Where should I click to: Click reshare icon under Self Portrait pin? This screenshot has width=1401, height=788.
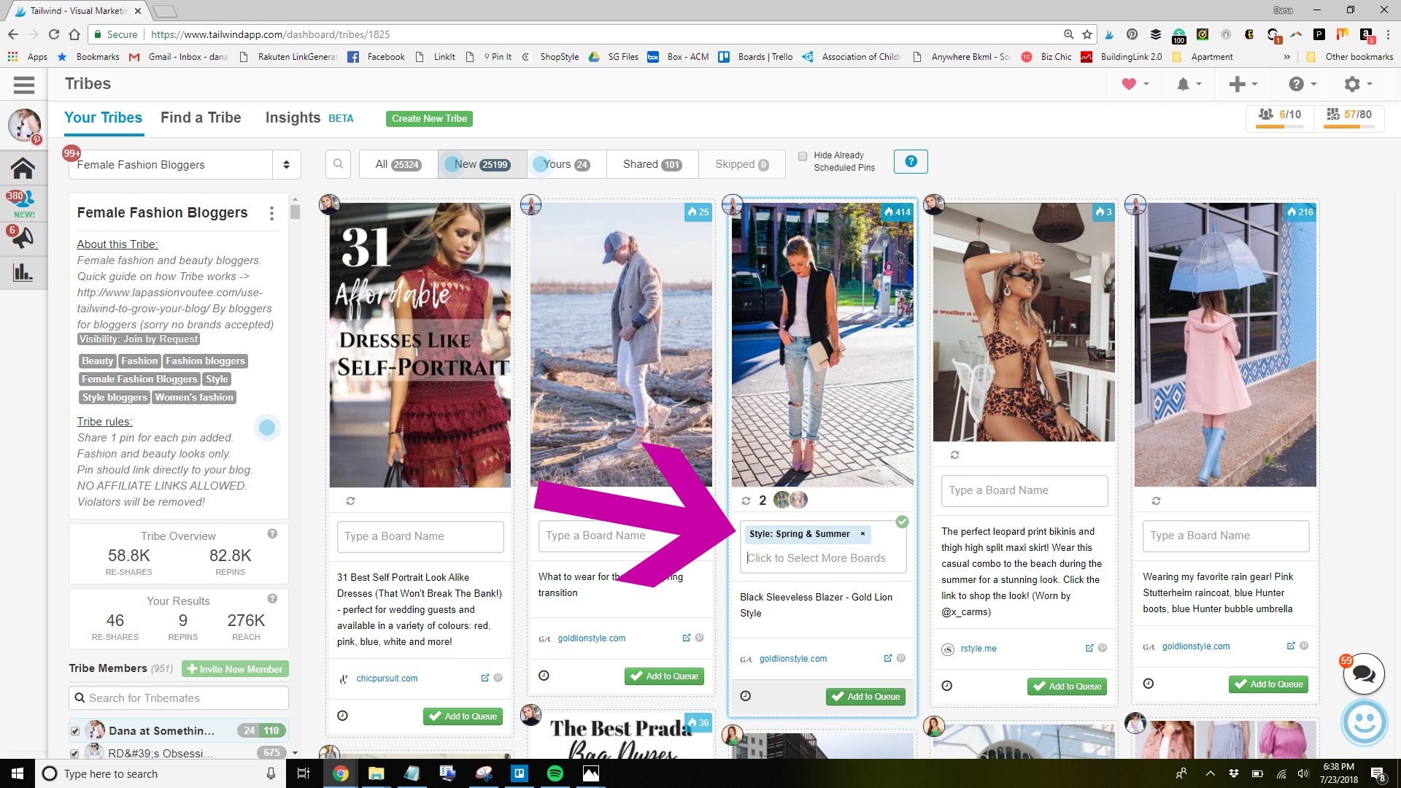[350, 501]
